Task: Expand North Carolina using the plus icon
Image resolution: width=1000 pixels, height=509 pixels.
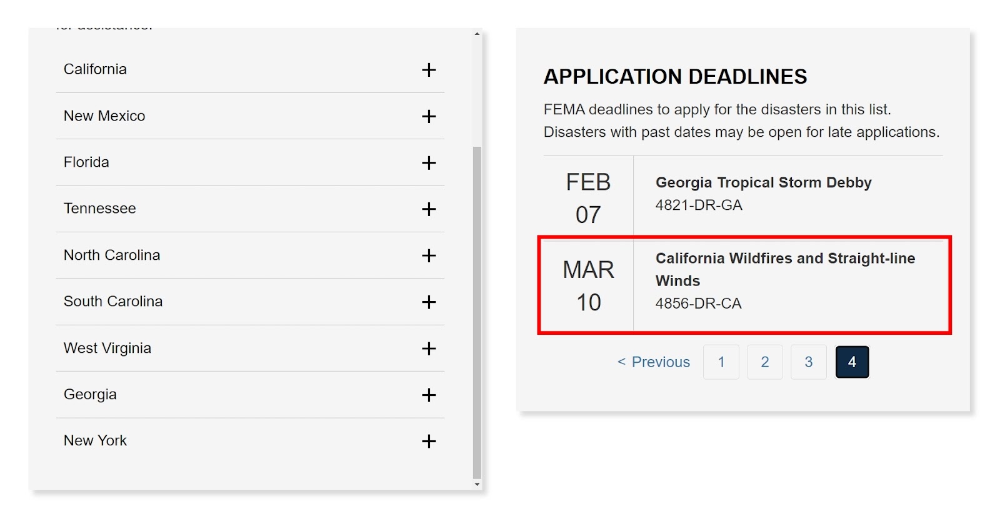Action: (x=428, y=255)
